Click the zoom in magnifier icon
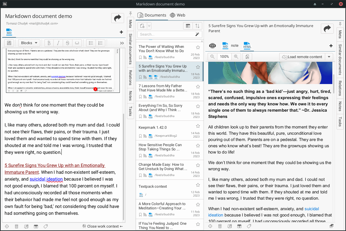The width and height of the screenshot is (346, 231). tap(236, 57)
